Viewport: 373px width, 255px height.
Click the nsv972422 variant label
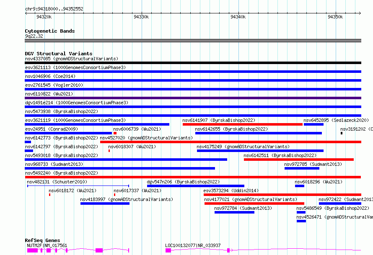click(346, 199)
